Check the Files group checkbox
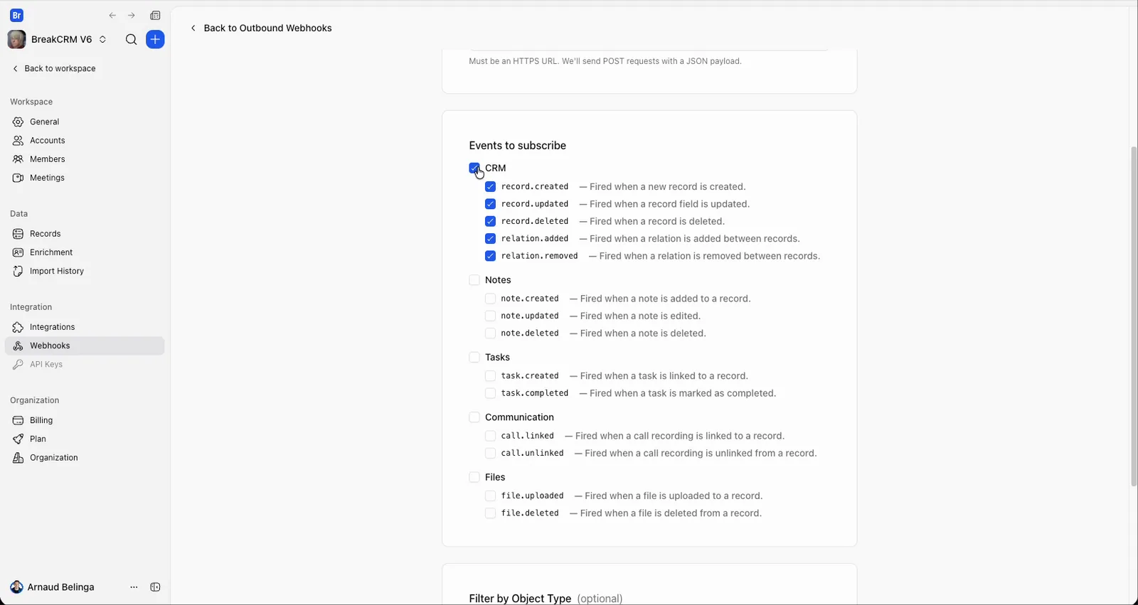The height and width of the screenshot is (605, 1138). pos(474,478)
